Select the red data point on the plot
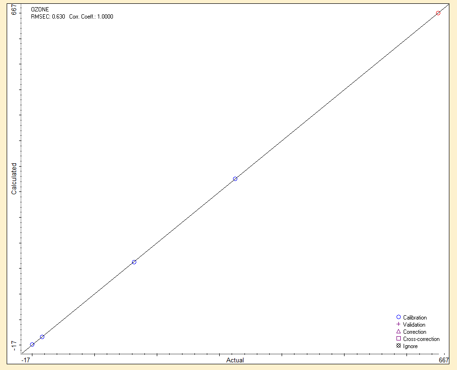The height and width of the screenshot is (370, 457). coord(438,13)
